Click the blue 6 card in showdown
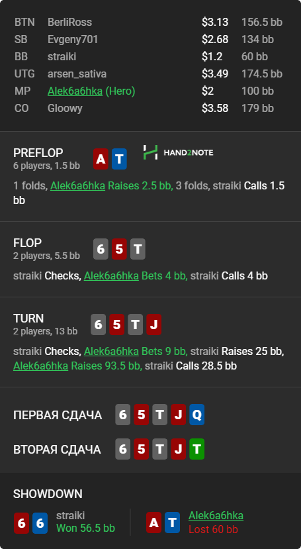The width and height of the screenshot is (301, 549). (40, 523)
